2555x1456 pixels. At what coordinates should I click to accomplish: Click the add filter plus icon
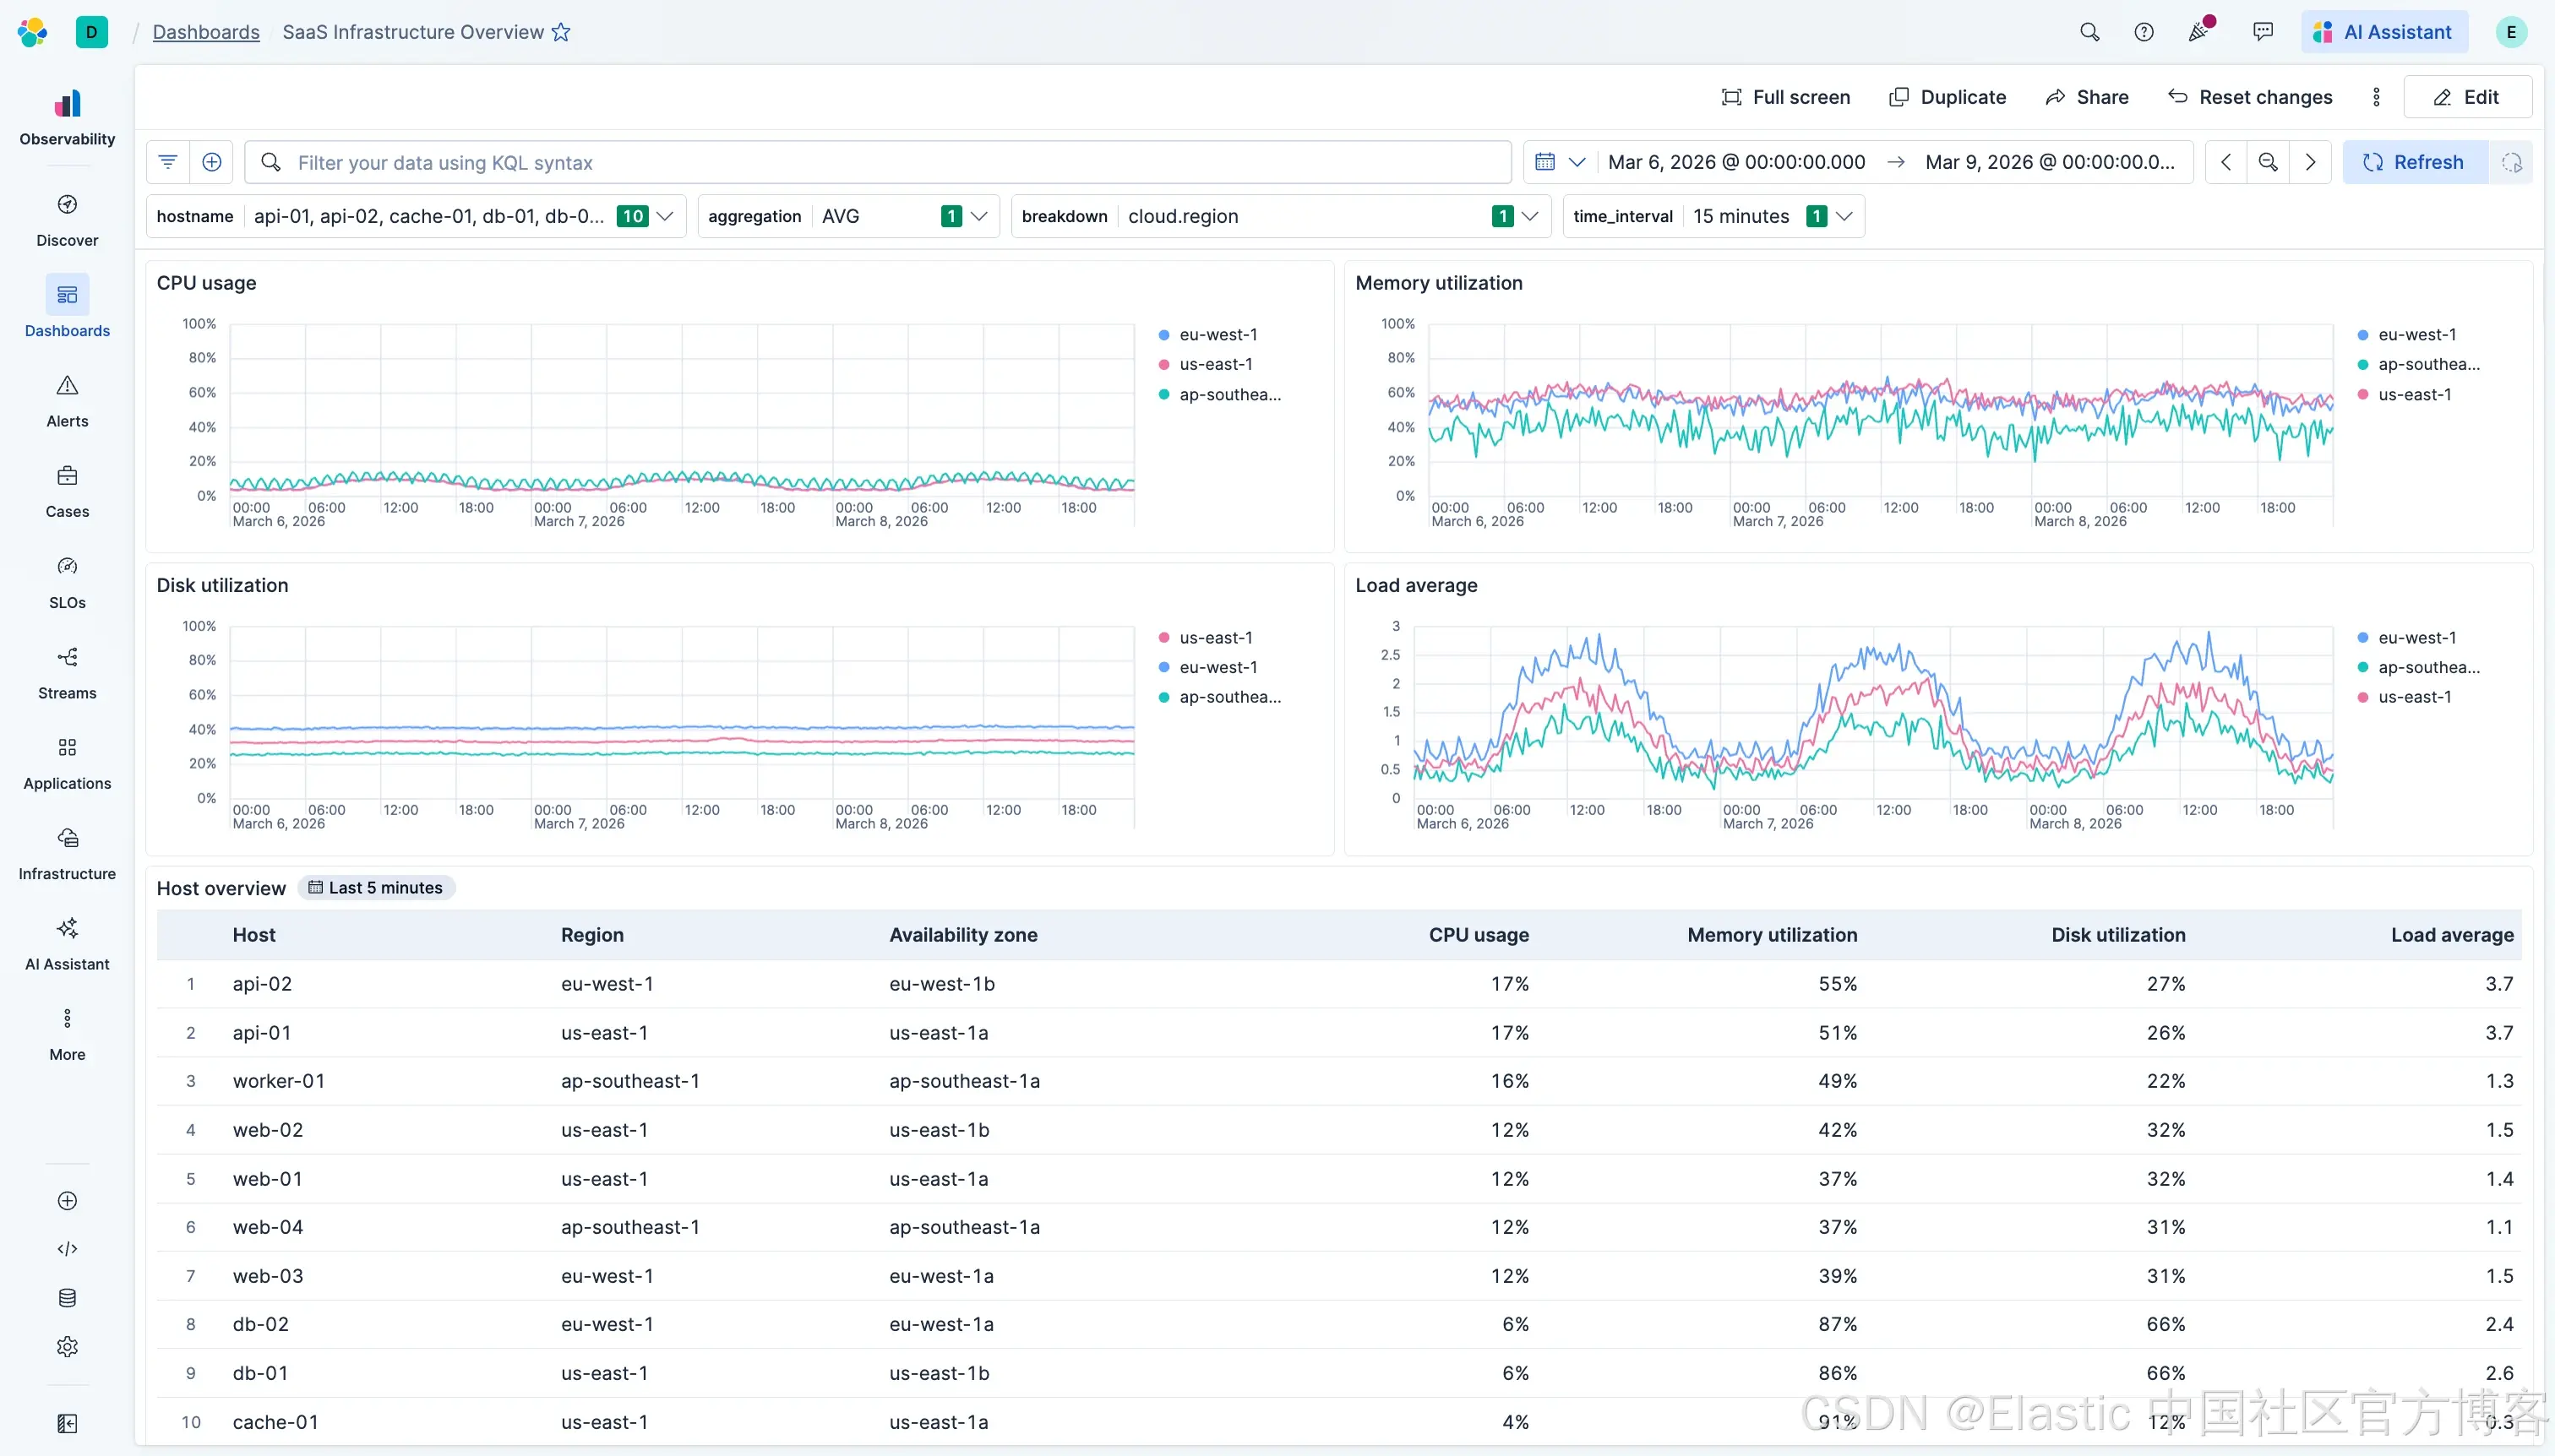tap(212, 162)
